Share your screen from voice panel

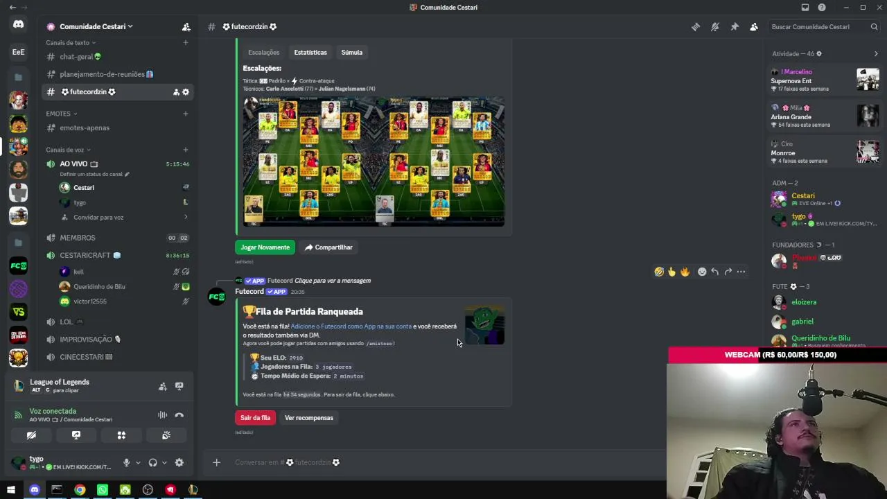coord(76,435)
